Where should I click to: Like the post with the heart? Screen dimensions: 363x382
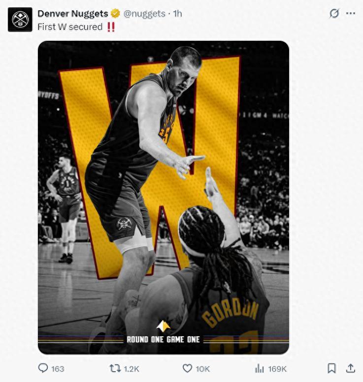point(187,368)
